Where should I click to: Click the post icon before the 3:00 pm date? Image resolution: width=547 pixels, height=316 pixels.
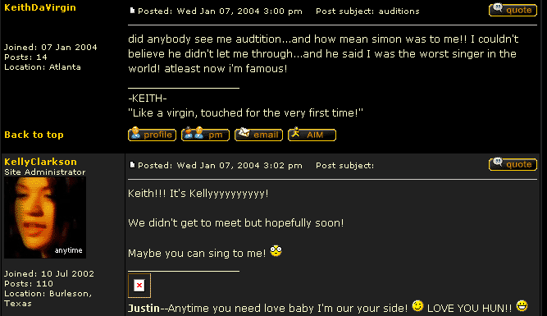pos(132,11)
